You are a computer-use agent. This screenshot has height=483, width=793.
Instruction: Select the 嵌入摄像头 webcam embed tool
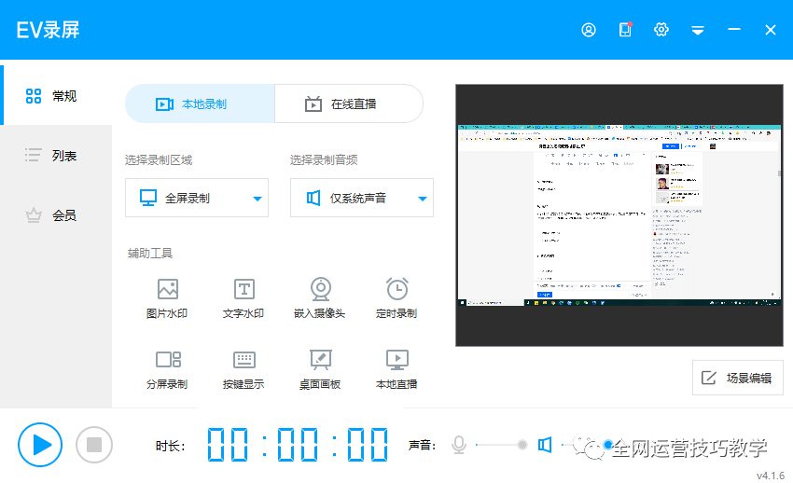click(320, 298)
